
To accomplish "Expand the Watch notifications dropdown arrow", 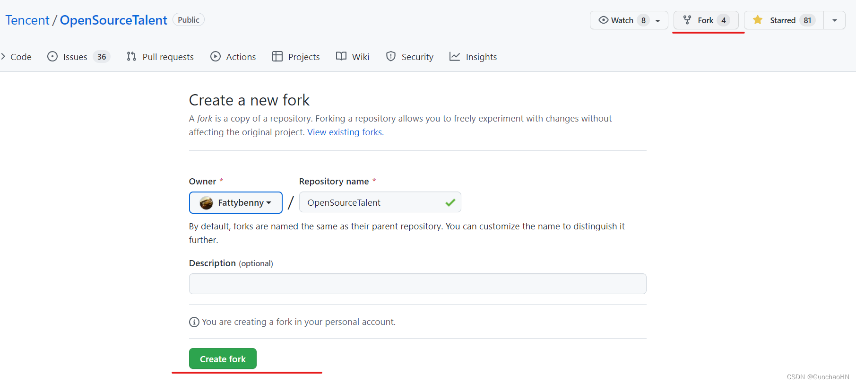I will pos(657,20).
